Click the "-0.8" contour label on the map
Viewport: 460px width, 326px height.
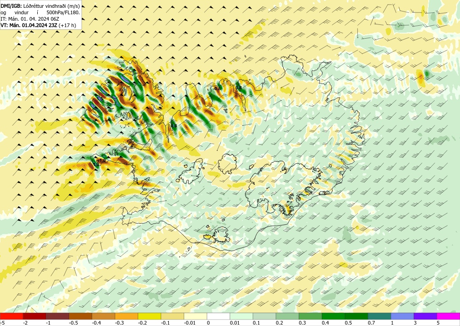coord(217,88)
